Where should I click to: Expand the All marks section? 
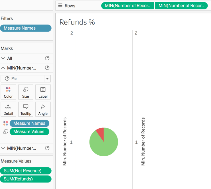point(3,58)
